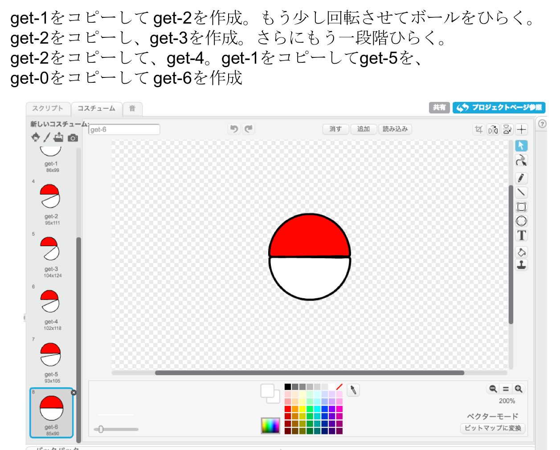
Task: Click the Crop icon
Action: tap(479, 130)
